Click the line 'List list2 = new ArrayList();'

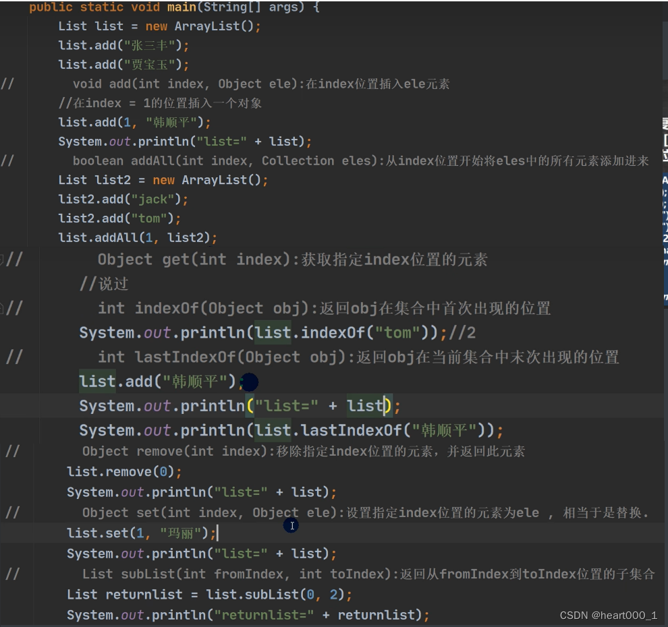coord(163,180)
